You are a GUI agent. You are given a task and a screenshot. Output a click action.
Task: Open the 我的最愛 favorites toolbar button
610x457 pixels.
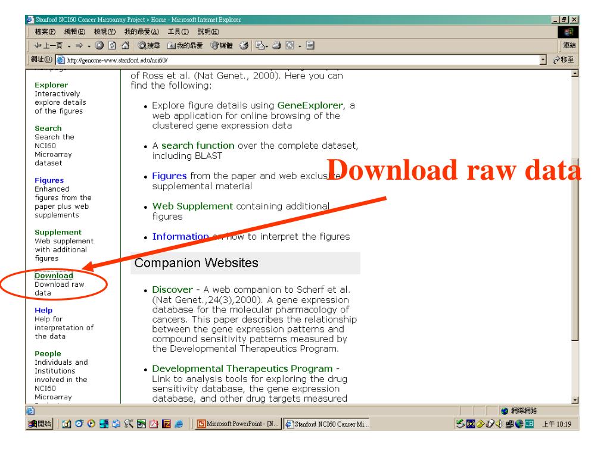(x=185, y=46)
